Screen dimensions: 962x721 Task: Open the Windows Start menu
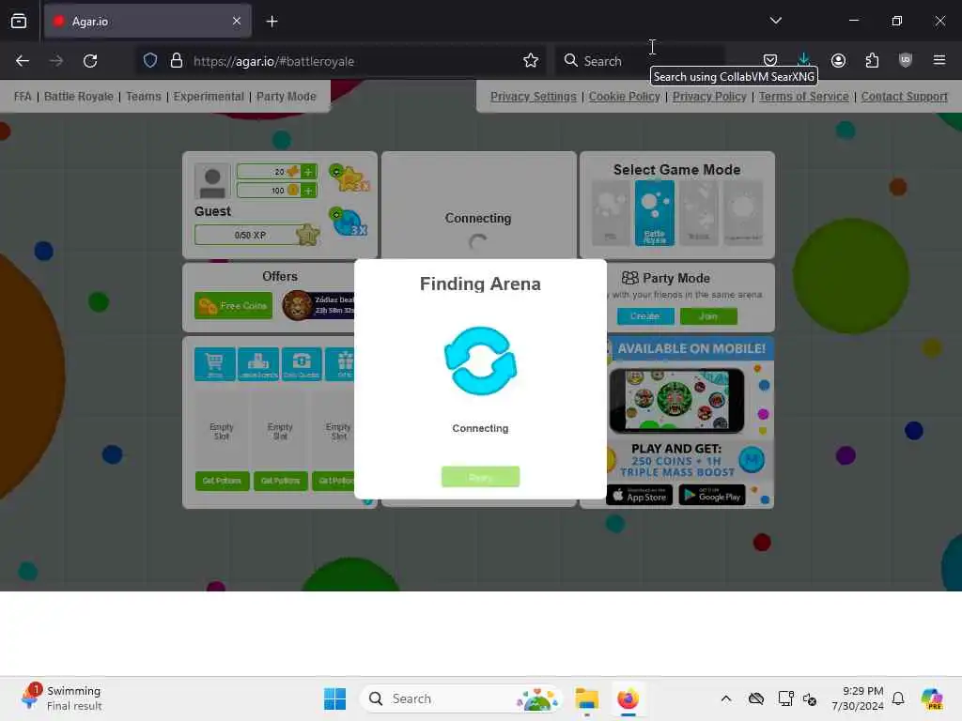coord(335,698)
